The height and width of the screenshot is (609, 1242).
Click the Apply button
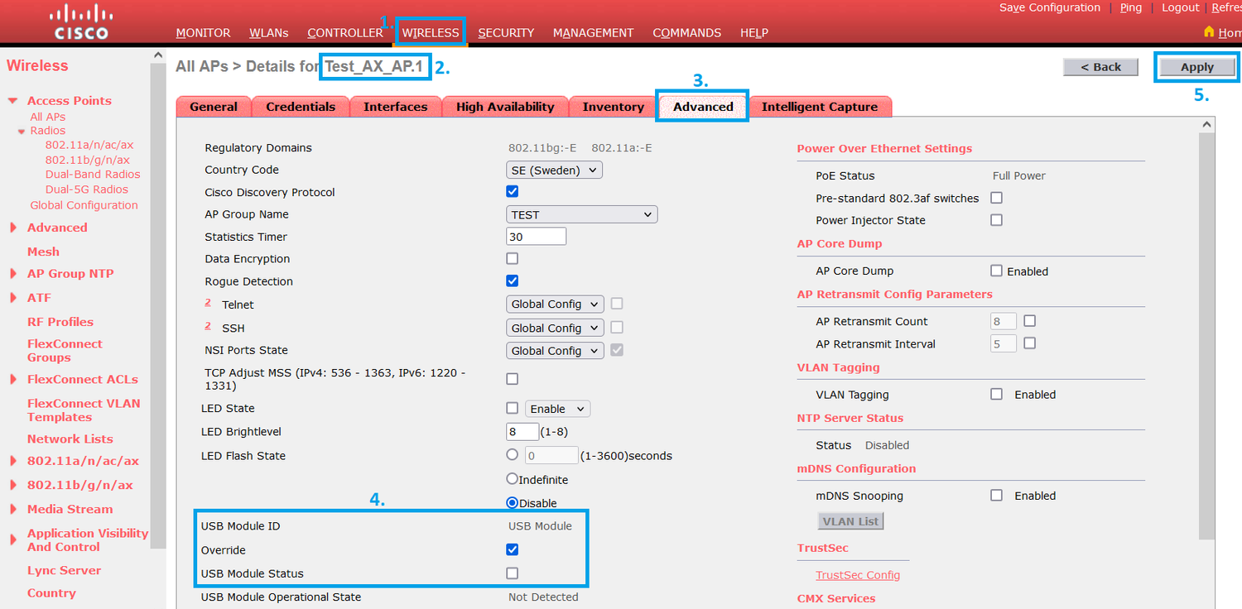coord(1196,66)
